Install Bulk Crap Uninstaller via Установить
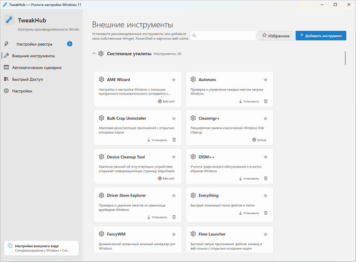Image resolution: width=356 pixels, height=262 pixels. click(x=157, y=140)
